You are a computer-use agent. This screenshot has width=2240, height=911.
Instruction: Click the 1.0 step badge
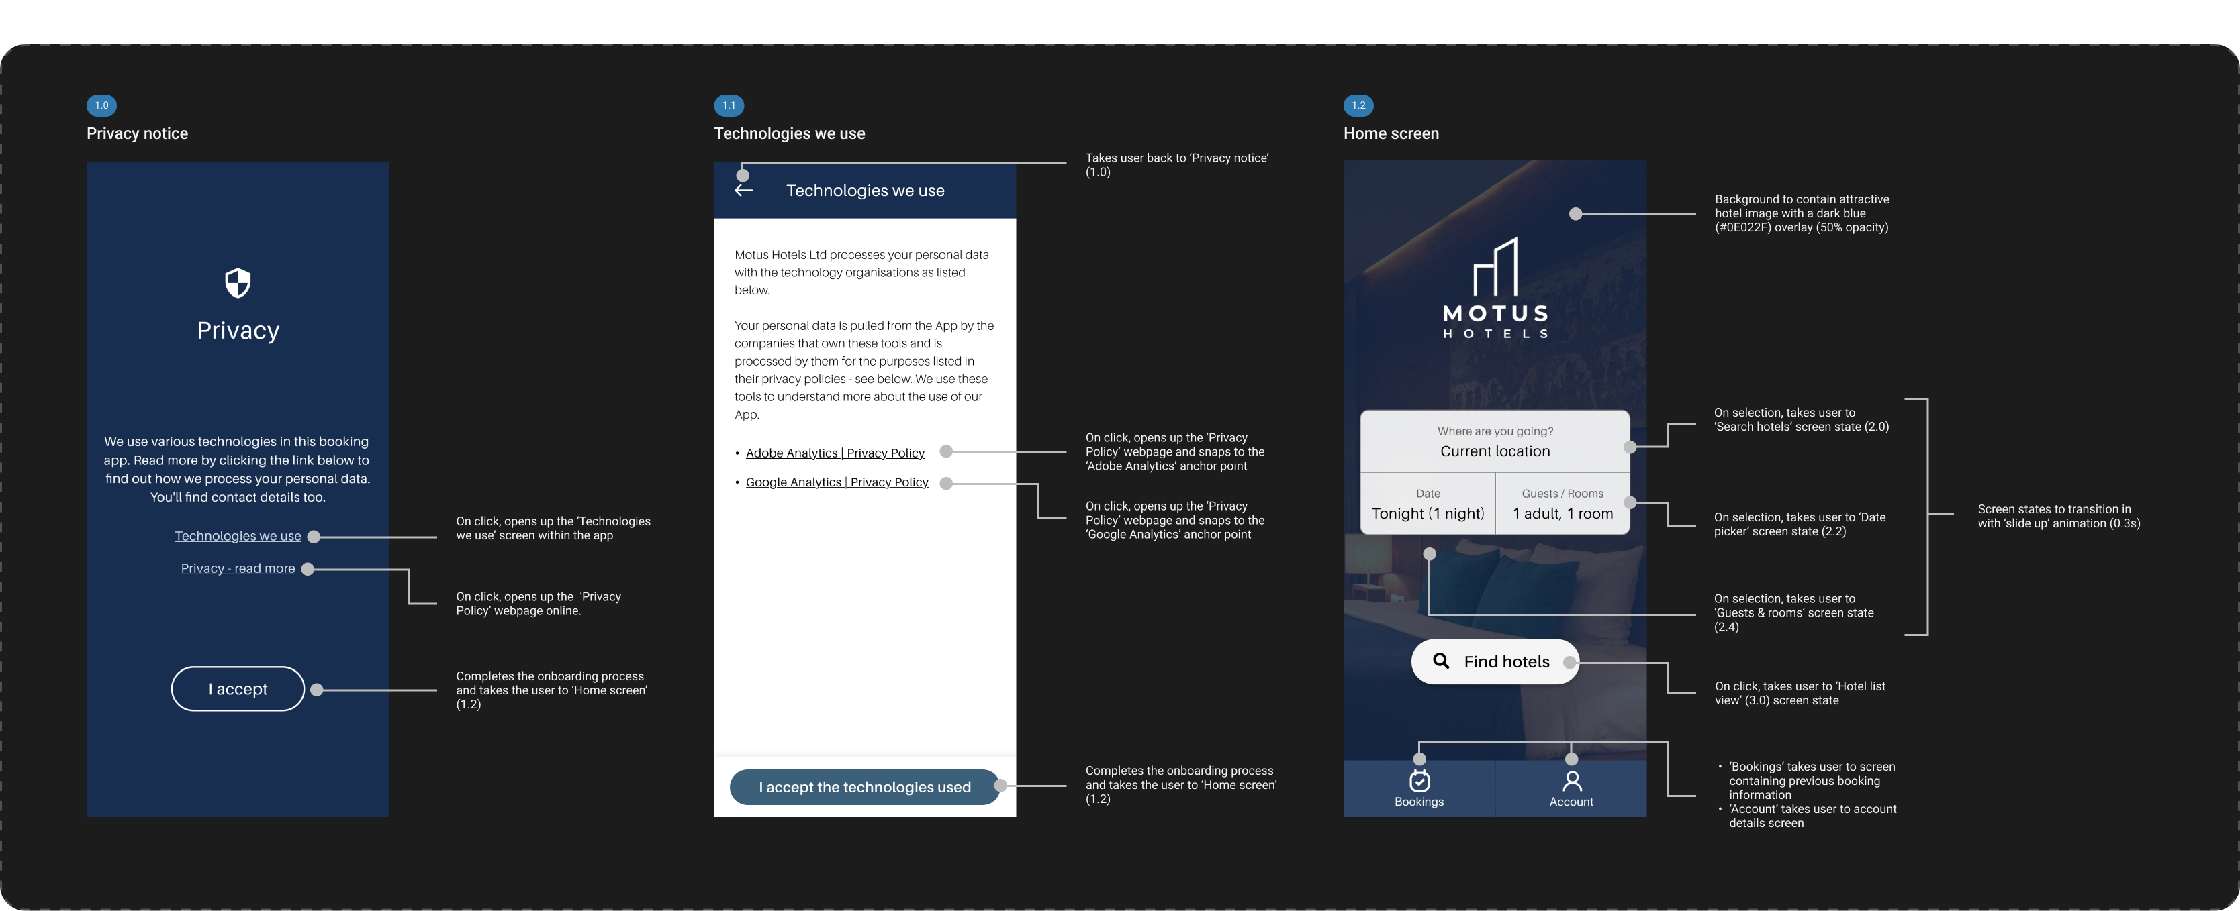[x=102, y=105]
